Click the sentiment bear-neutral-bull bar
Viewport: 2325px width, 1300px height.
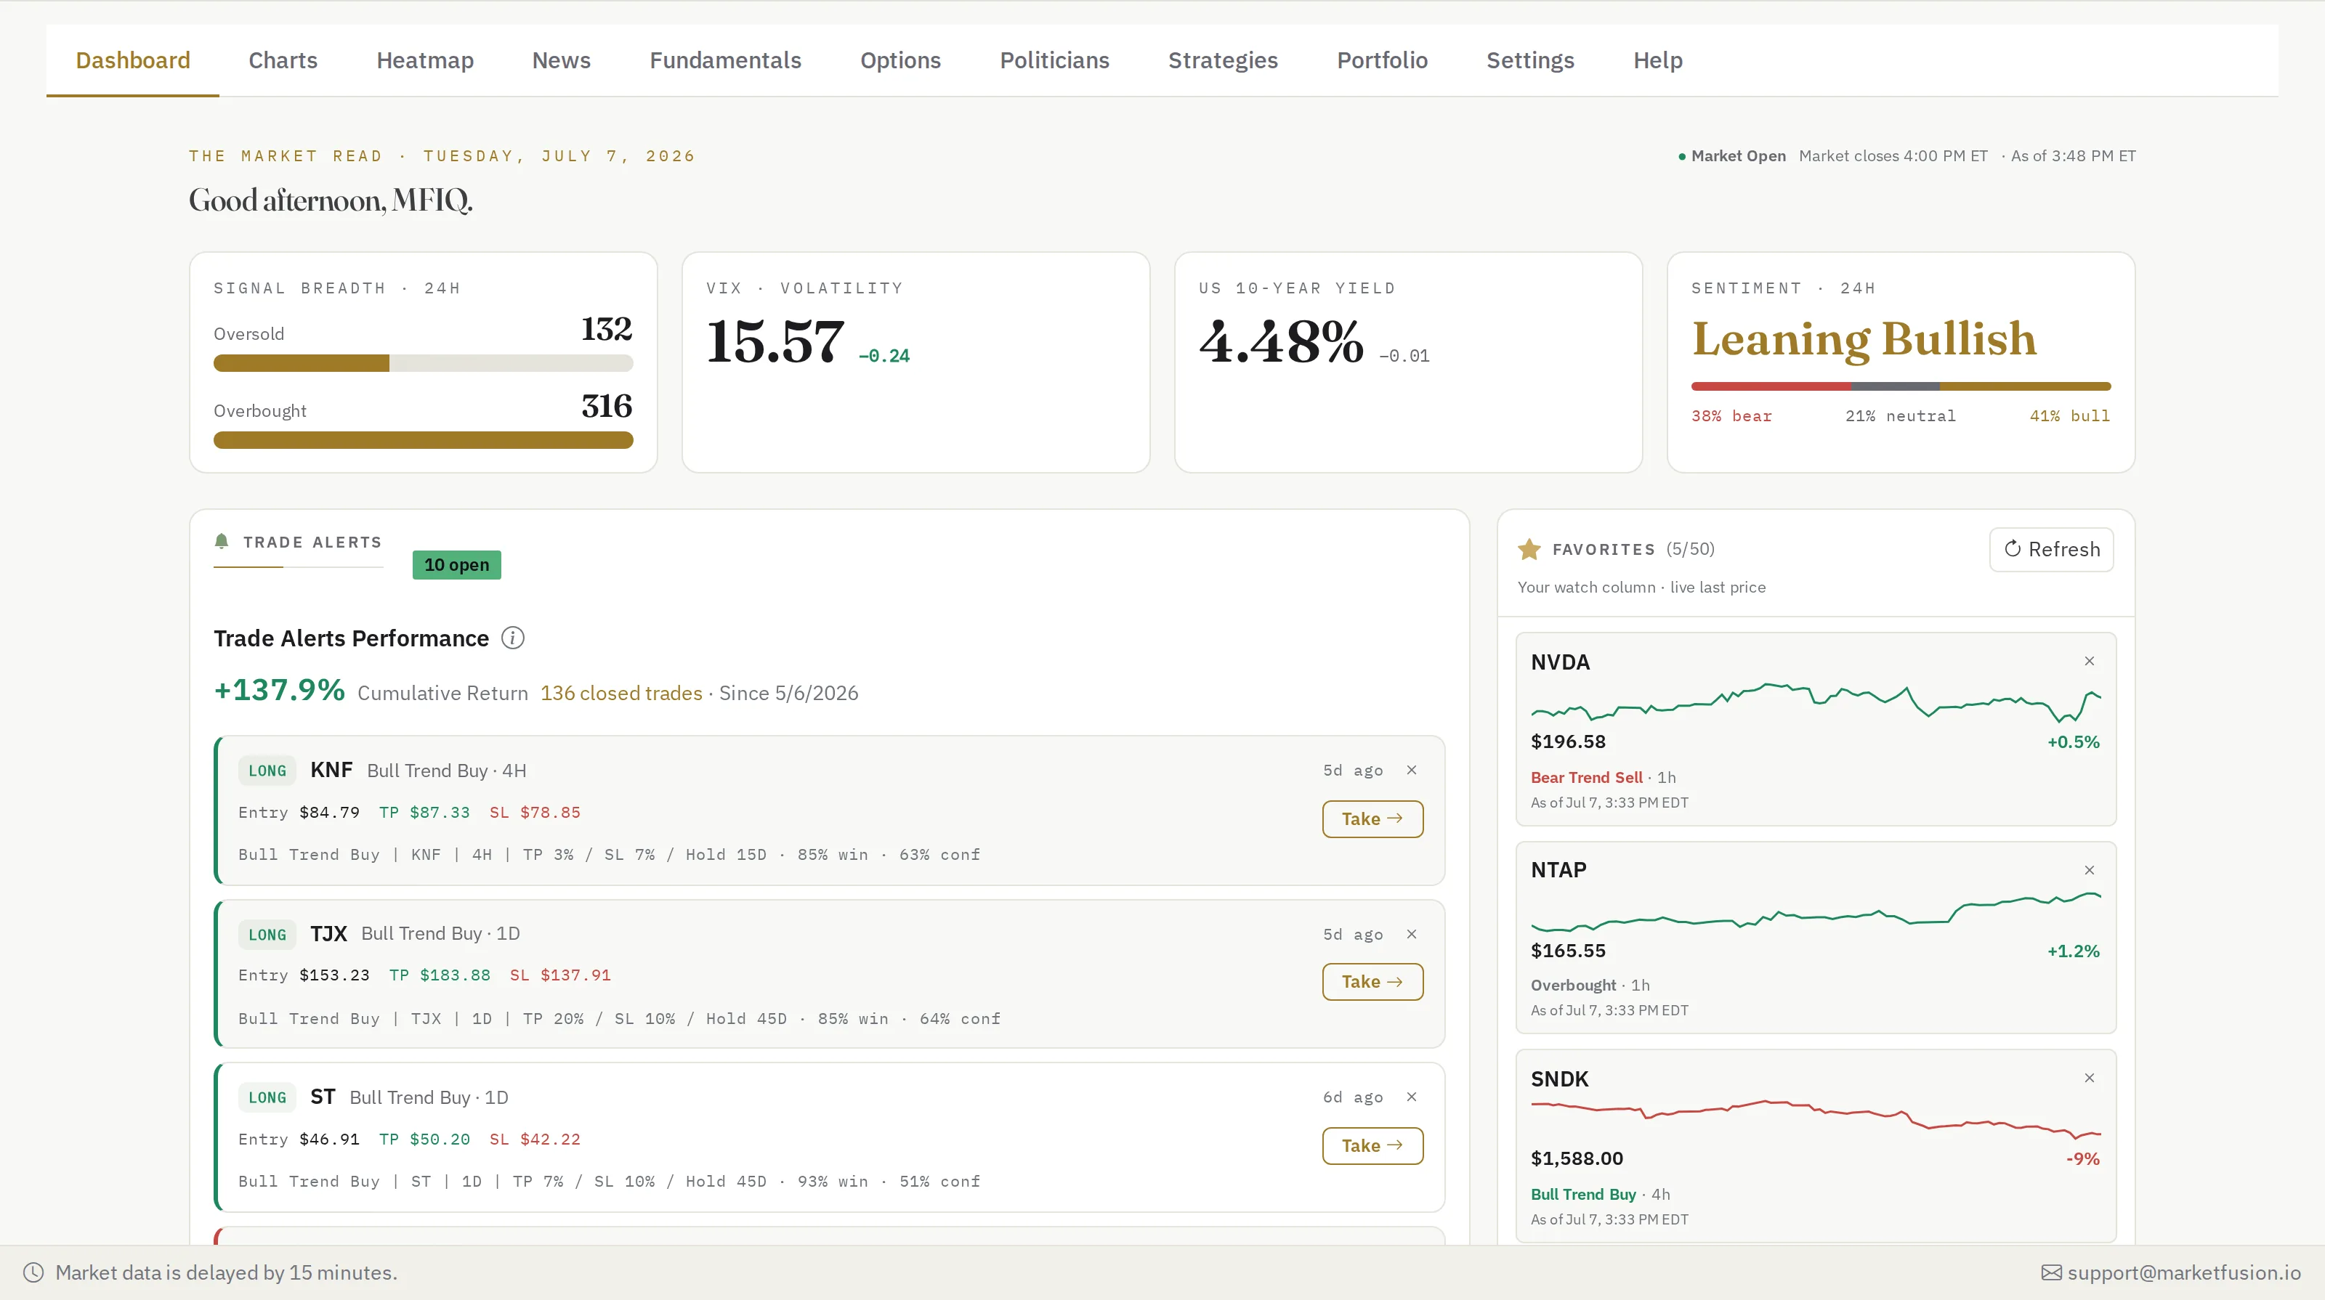(1901, 386)
